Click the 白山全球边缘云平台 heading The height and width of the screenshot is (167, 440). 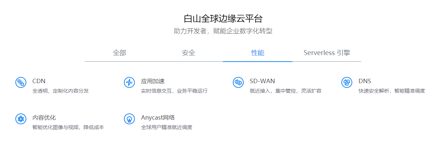tap(223, 19)
